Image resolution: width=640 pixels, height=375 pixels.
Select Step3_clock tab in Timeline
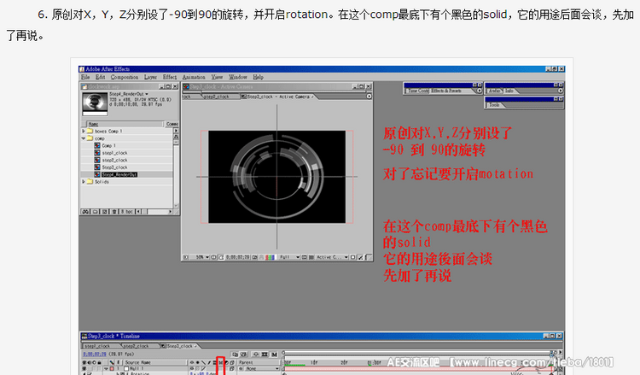point(179,346)
